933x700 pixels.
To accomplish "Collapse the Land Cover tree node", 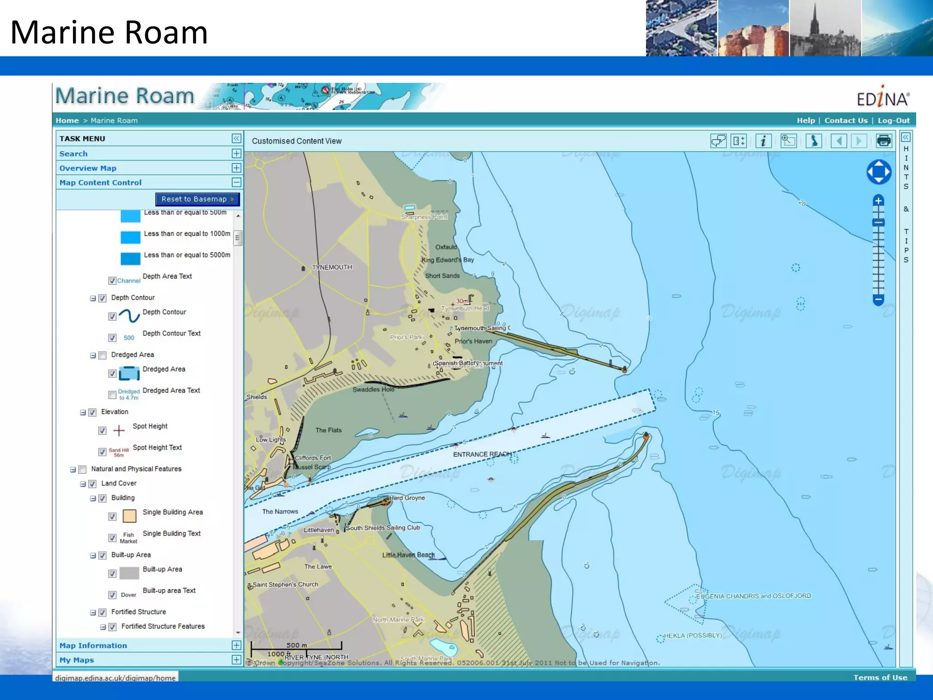I will click(82, 484).
